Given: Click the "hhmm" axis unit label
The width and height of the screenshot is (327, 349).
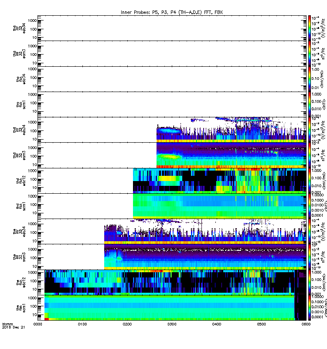Looking at the screenshot, I should click(7, 324).
